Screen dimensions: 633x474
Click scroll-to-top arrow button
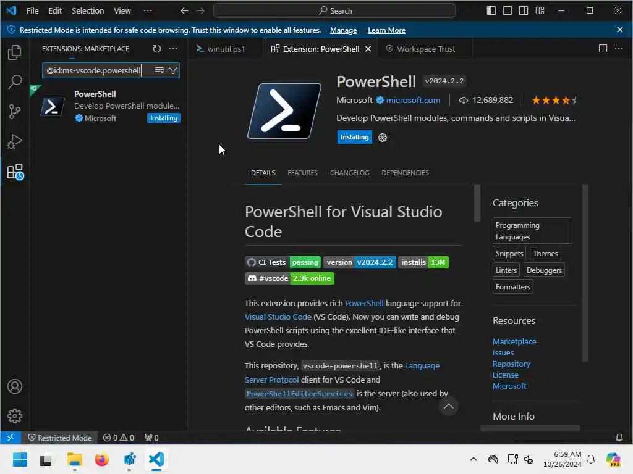[449, 406]
